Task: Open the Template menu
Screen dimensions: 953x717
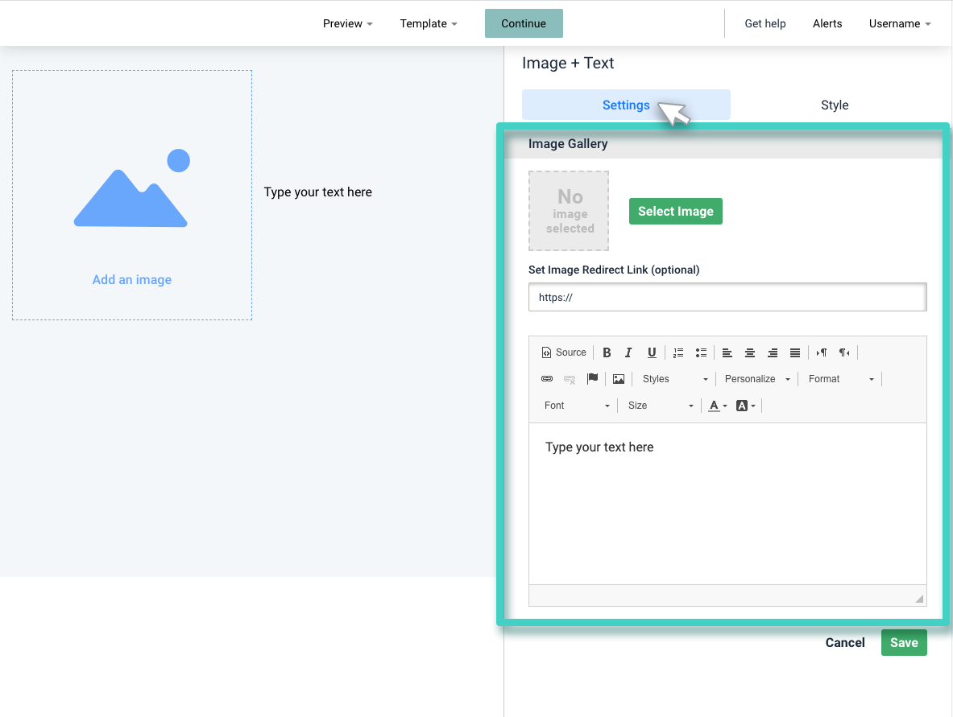Action: click(x=428, y=23)
